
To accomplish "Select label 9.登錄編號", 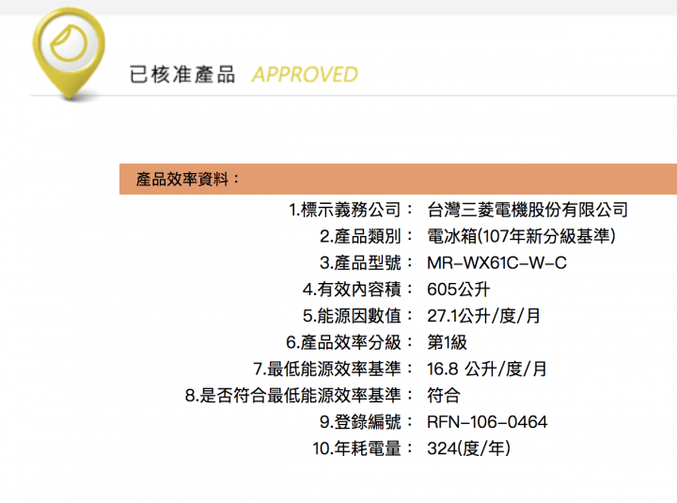I will tap(366, 422).
